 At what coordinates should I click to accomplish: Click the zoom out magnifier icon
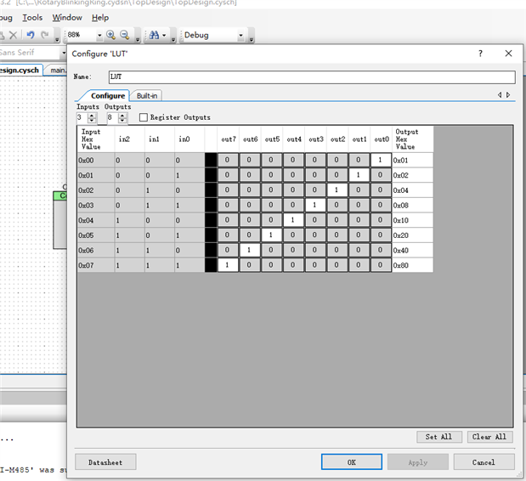coord(125,35)
